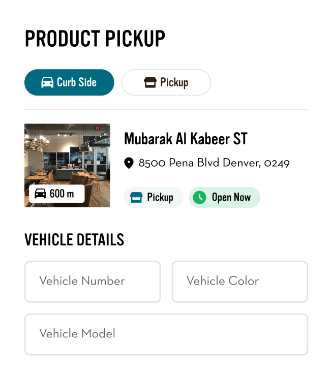
Task: Click the PRODUCT PICKUP heading
Action: pyautogui.click(x=95, y=39)
